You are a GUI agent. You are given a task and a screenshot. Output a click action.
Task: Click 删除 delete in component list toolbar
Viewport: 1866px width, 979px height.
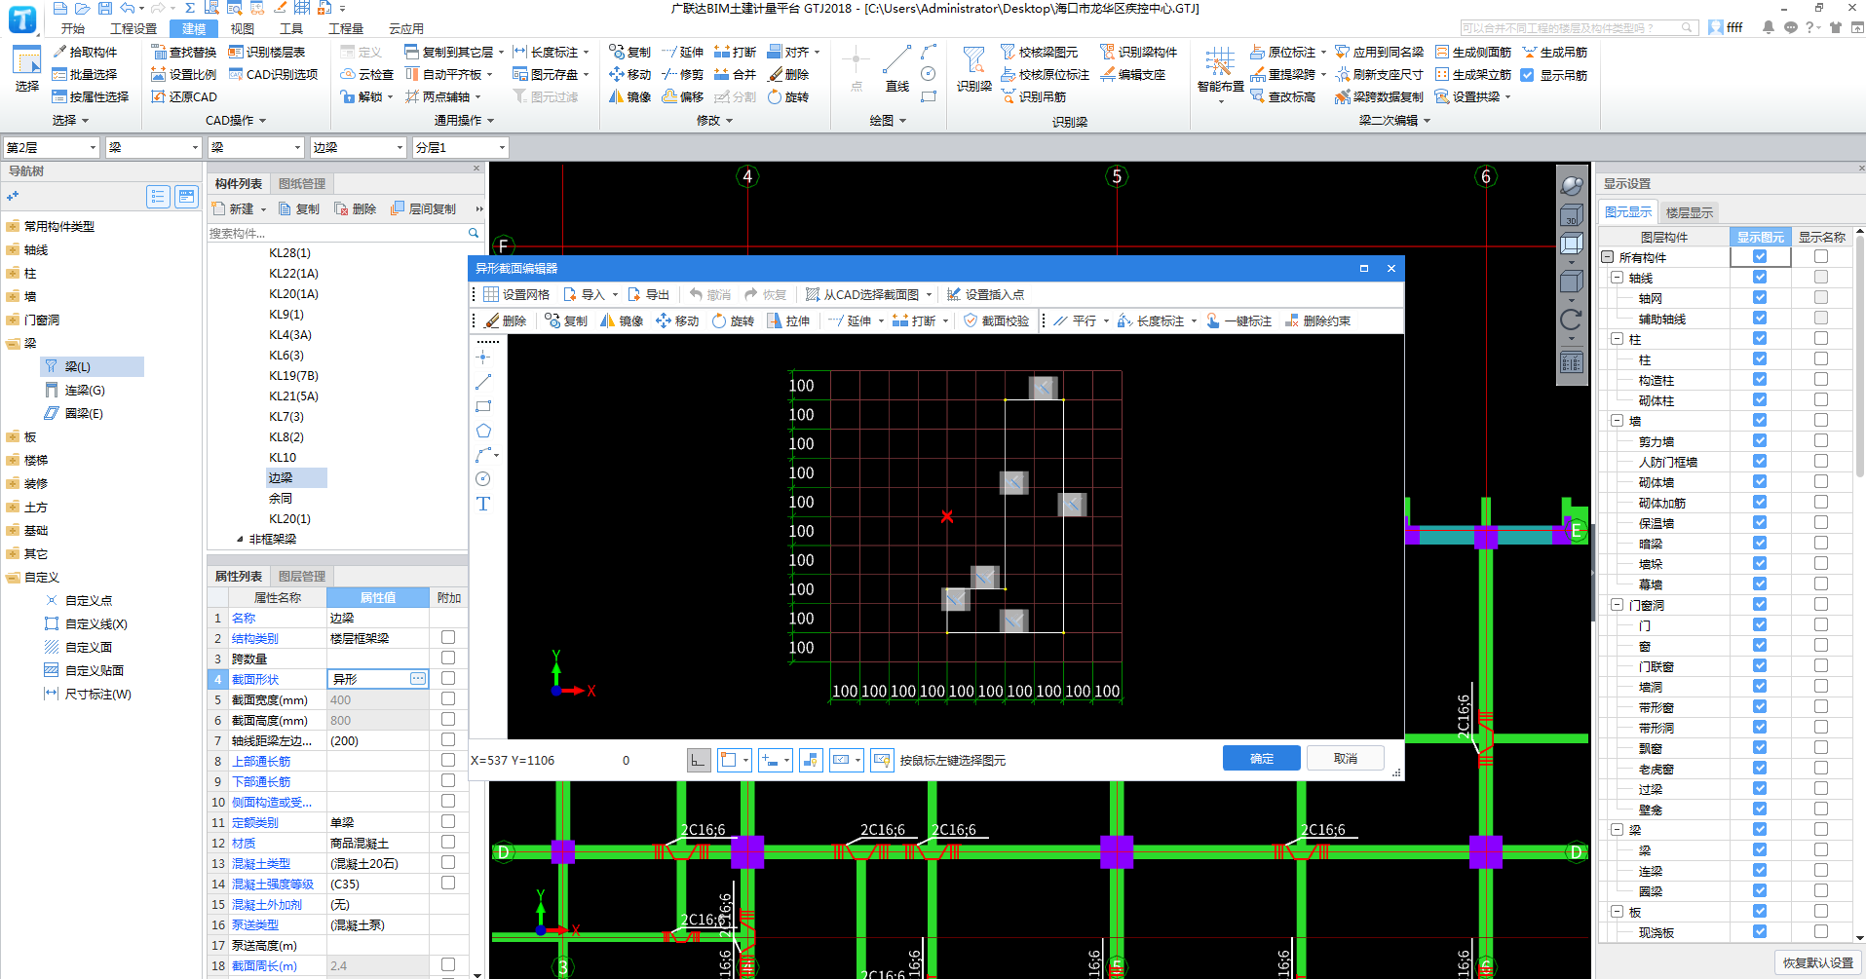pyautogui.click(x=355, y=208)
